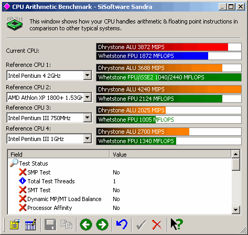The image size is (248, 235).
Task: Go forward with the green right arrow
Action: point(102,225)
